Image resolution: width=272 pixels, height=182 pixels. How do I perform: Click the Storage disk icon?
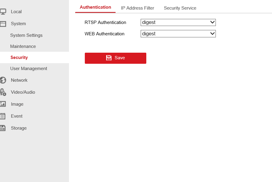[x=3, y=128]
